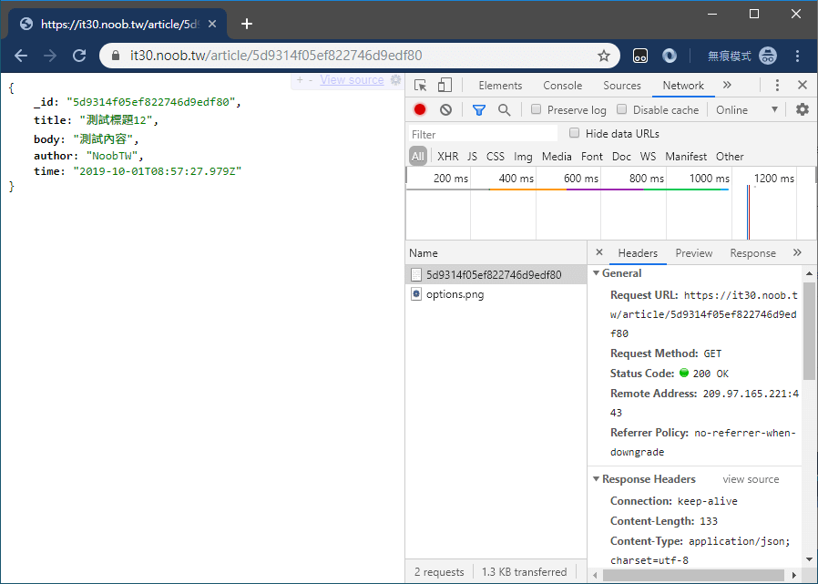This screenshot has width=818, height=584.
Task: Reload the page
Action: pos(79,56)
